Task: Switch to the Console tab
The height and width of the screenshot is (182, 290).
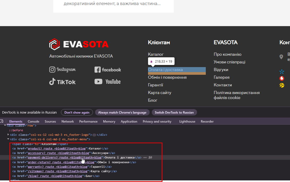Action: pos(33,121)
